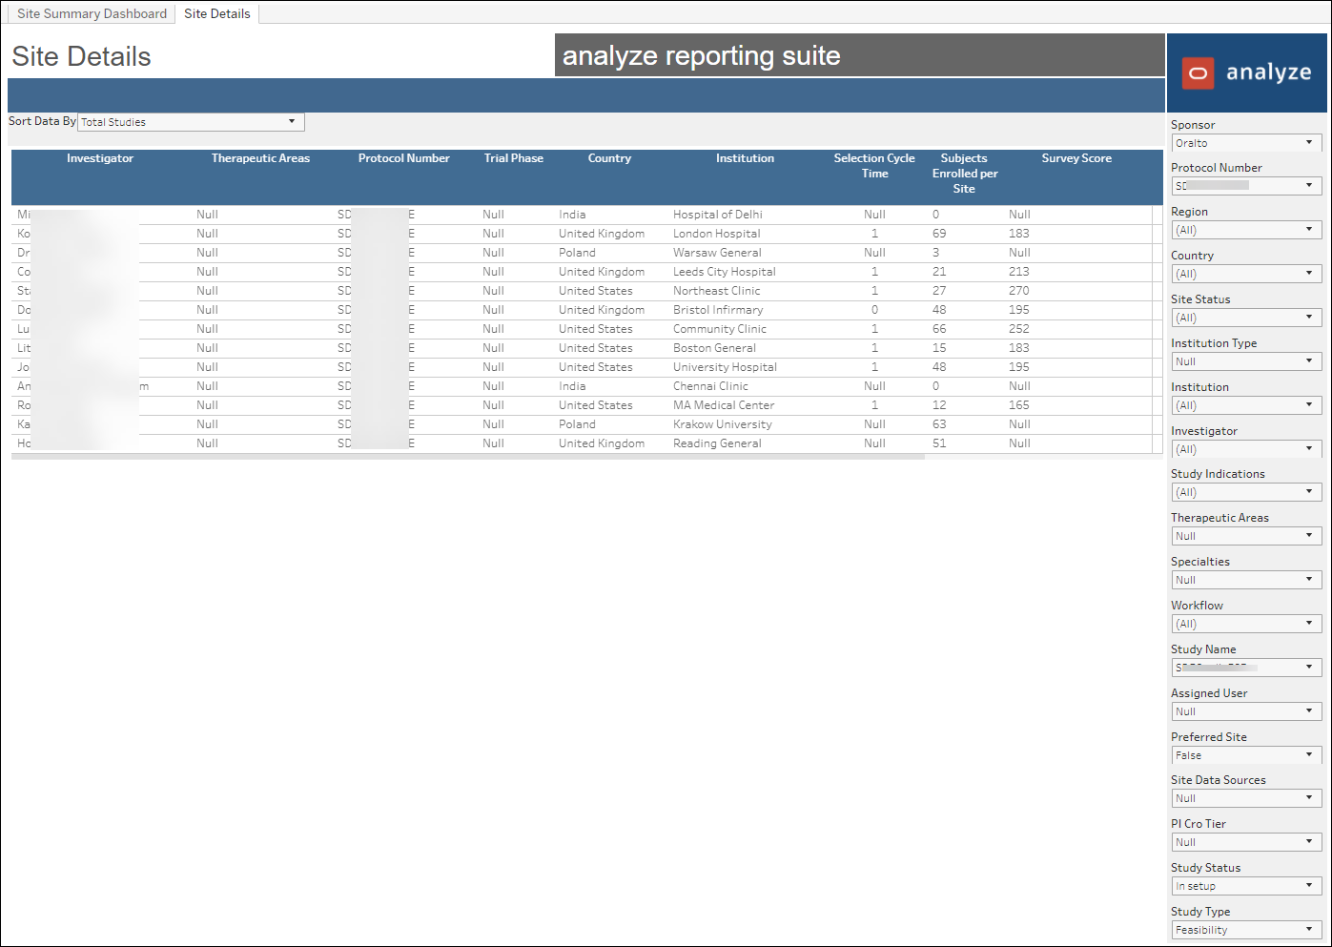Viewport: 1332px width, 947px height.
Task: Select the Reading General cell
Action: (717, 443)
